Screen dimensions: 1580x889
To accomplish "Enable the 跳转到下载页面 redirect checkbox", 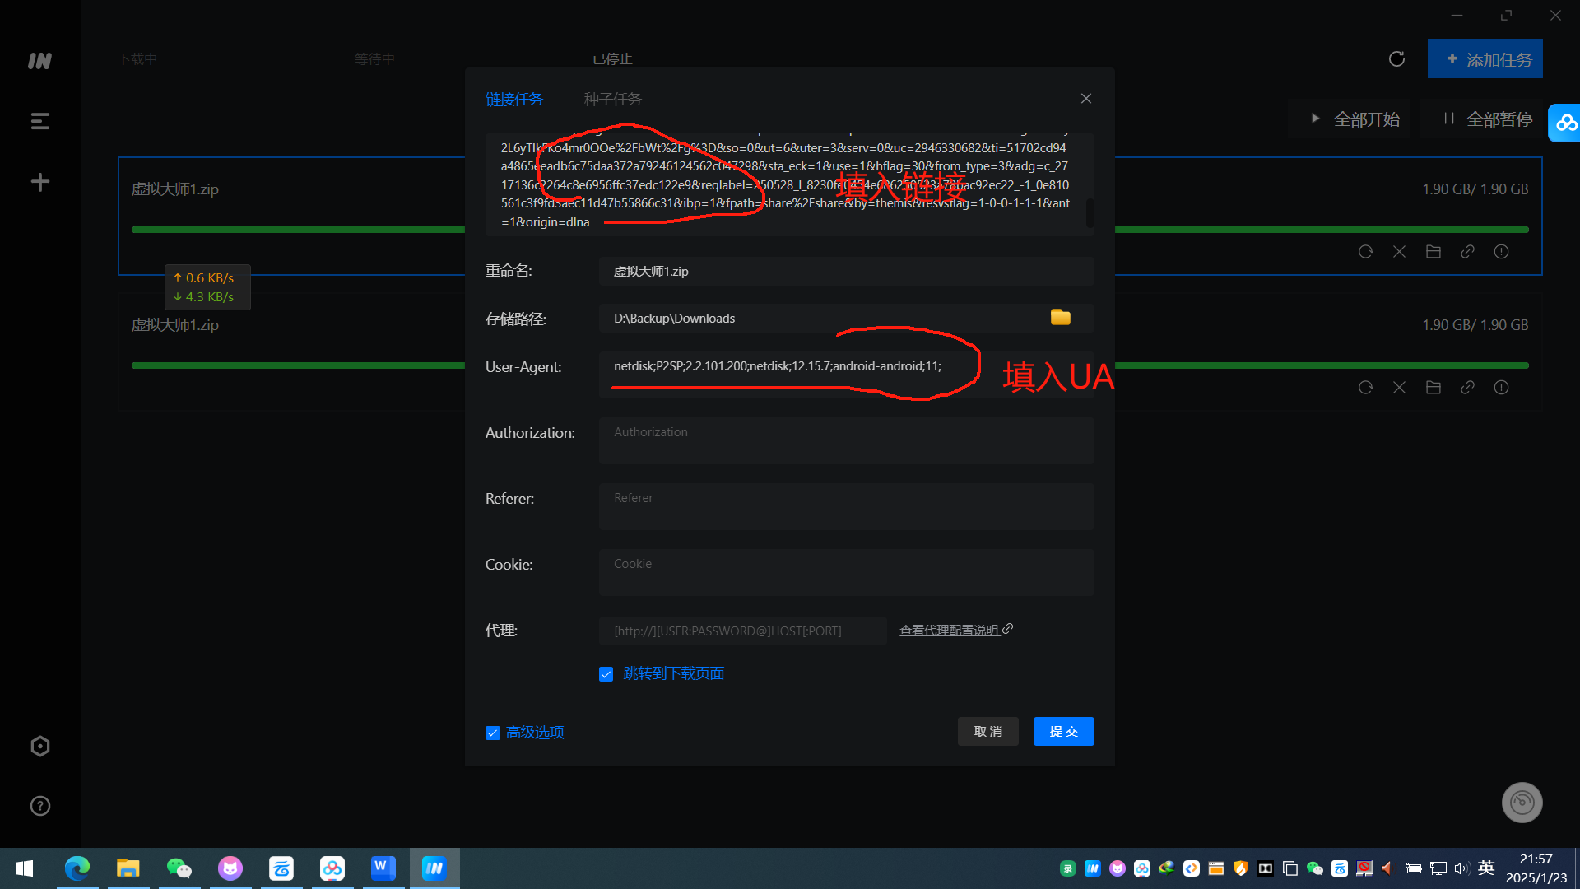I will (x=606, y=673).
